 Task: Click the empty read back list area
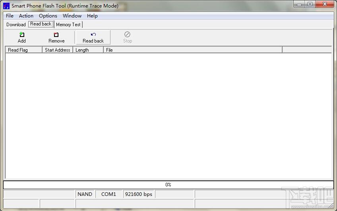(168, 116)
